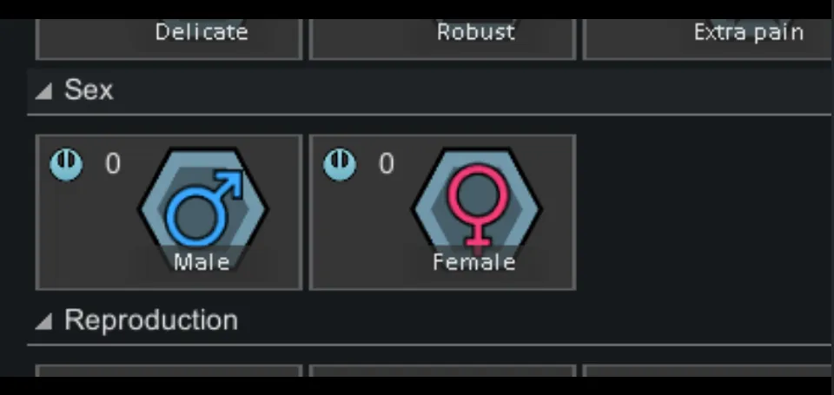Select first gene card under Reproduction
Screen dimensions: 834x395
[169, 371]
